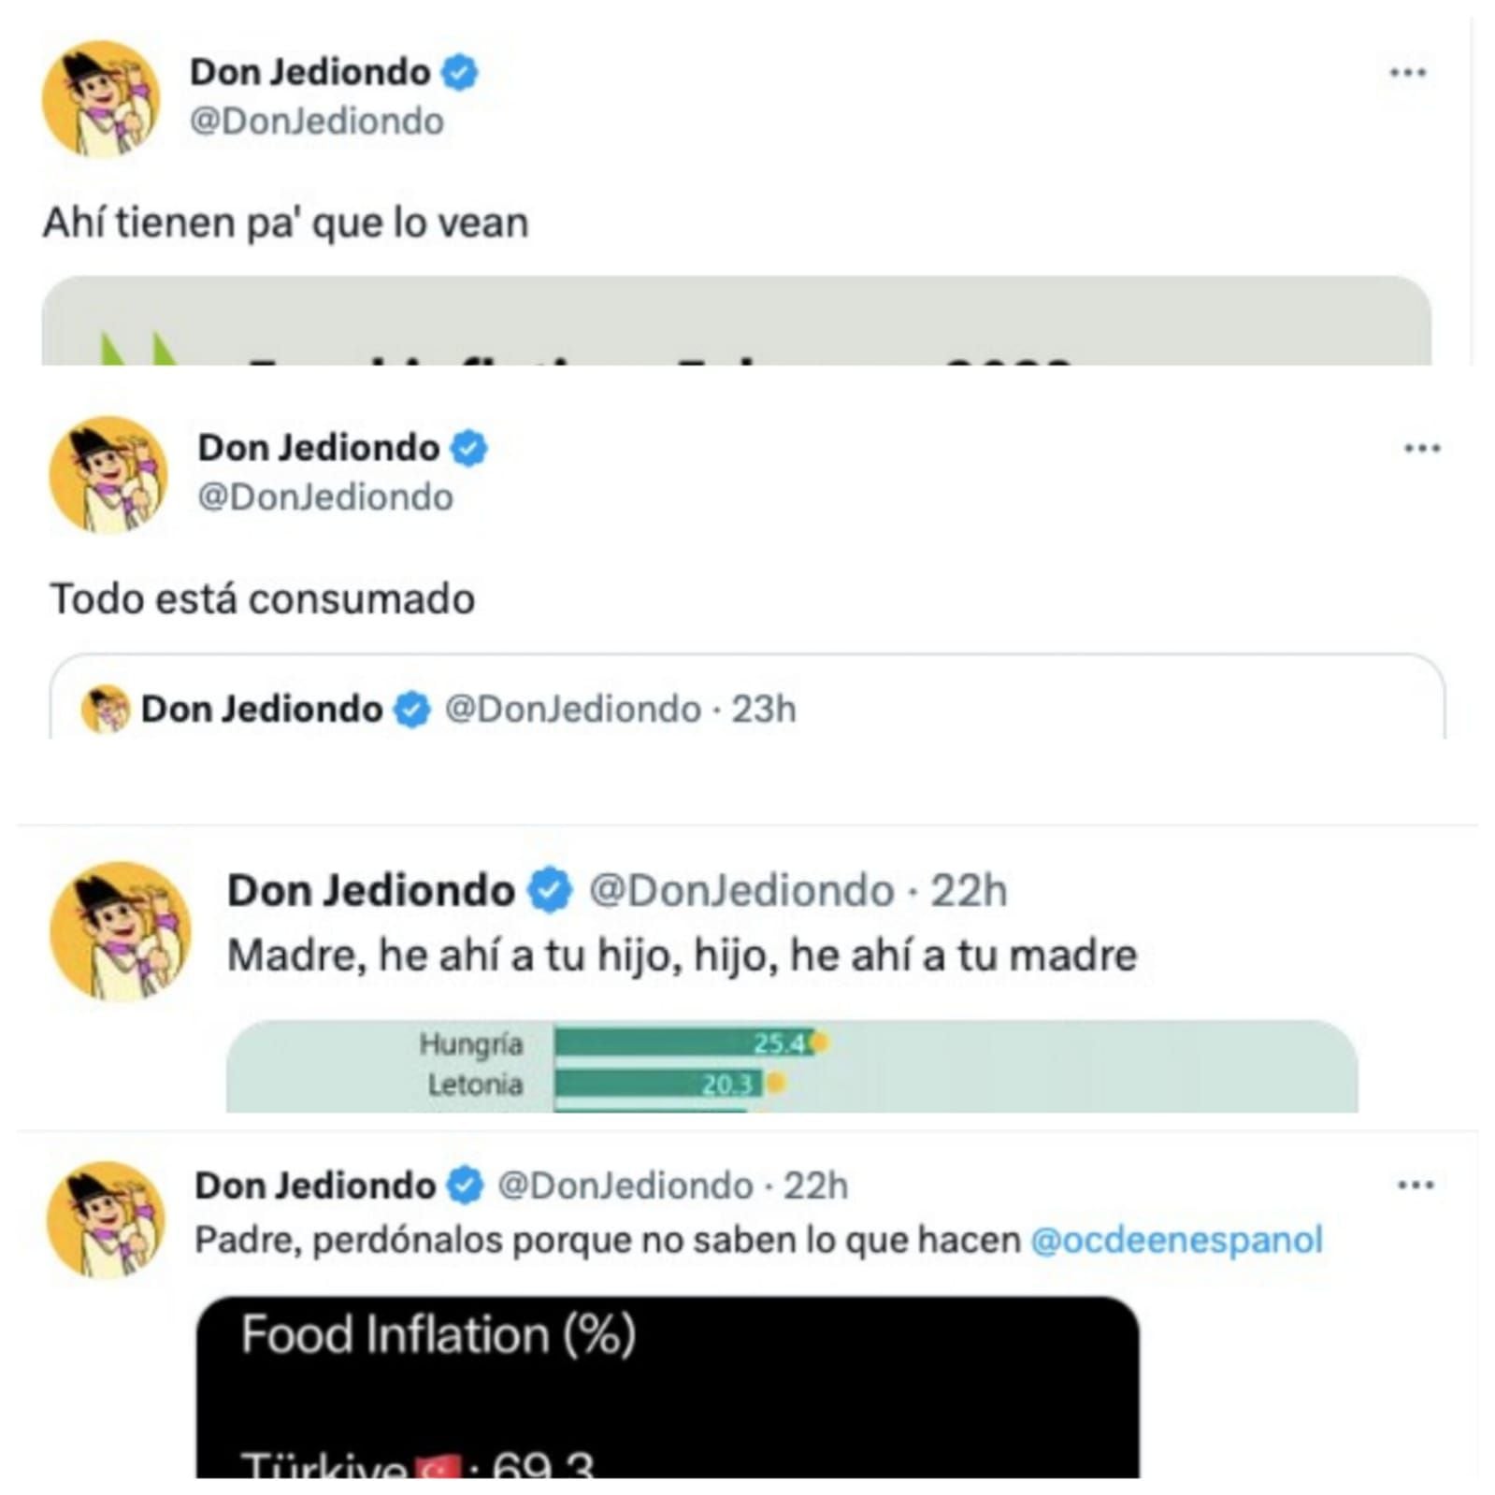
Task: Click the avatar on the 'Padre, perdónalos' tweet
Action: click(x=106, y=1219)
